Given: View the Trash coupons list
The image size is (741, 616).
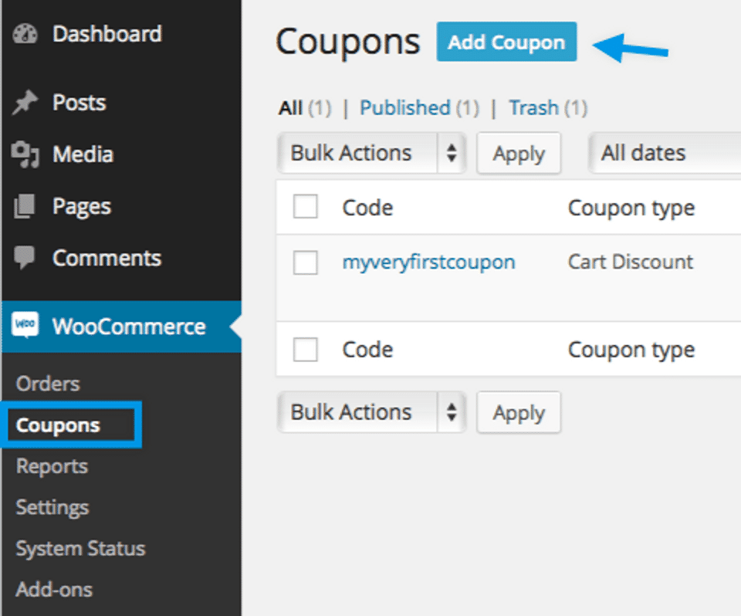Looking at the screenshot, I should [x=533, y=108].
